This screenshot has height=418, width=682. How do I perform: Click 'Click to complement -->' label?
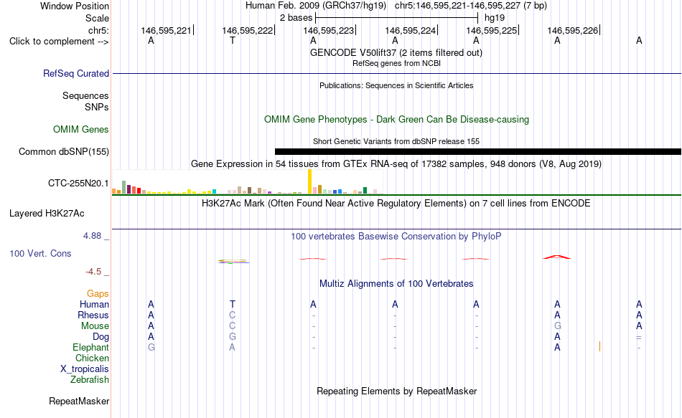click(x=59, y=42)
